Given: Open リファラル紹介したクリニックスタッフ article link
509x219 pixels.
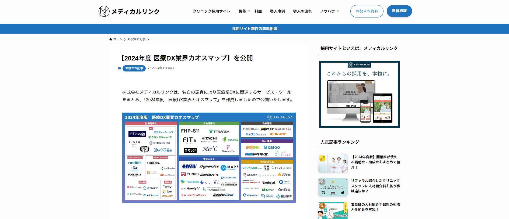Looking at the screenshot, I should click(375, 186).
